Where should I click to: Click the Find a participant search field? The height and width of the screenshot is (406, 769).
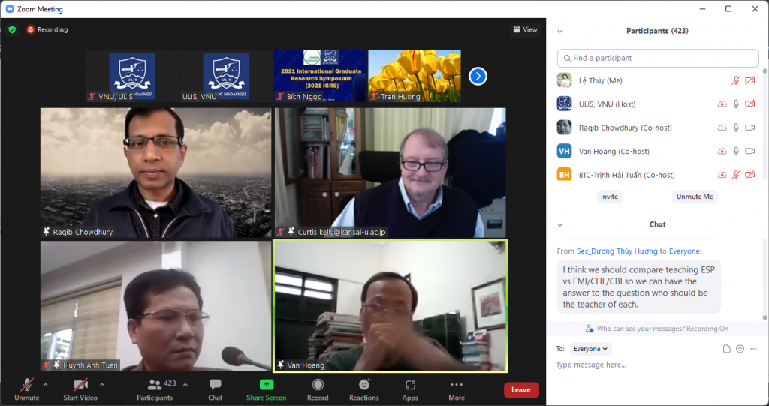658,58
